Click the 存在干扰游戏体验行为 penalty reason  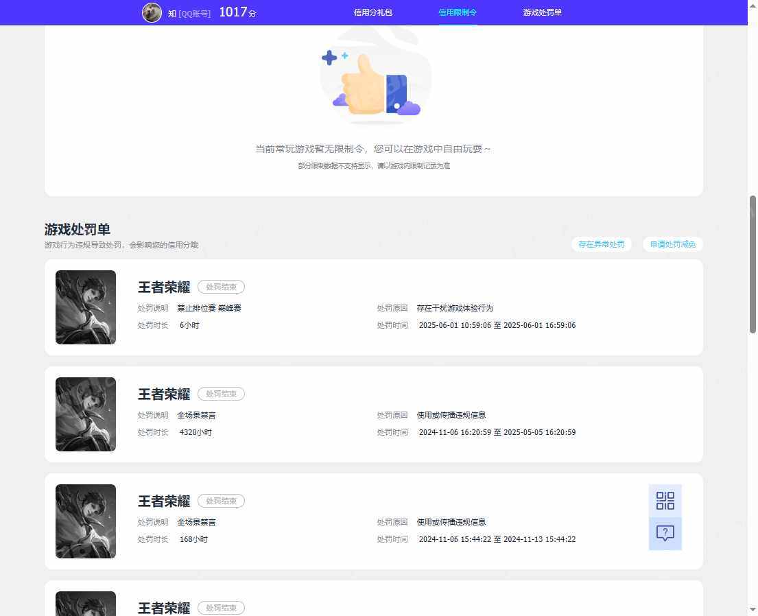coord(455,308)
